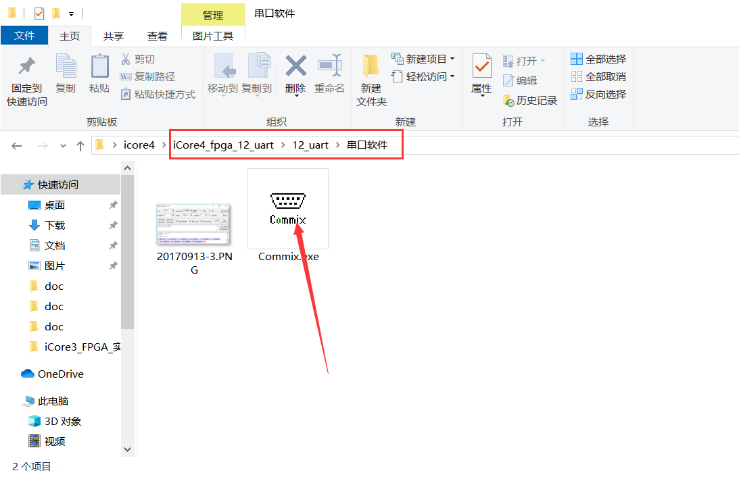Expand the New Item dropdown
Image resolution: width=739 pixels, height=477 pixels.
[x=452, y=59]
